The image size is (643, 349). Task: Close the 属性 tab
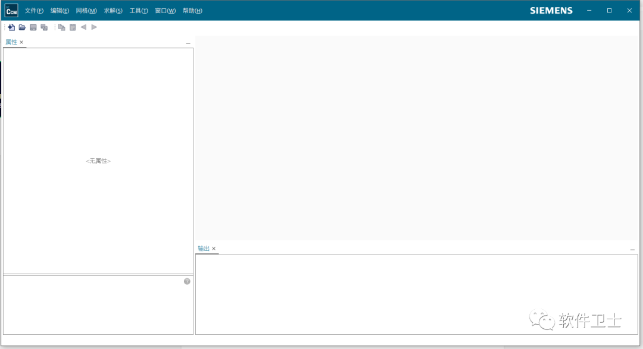(21, 42)
